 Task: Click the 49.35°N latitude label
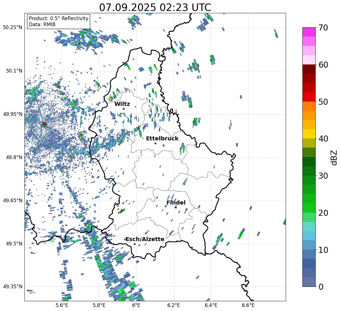pos(13,287)
